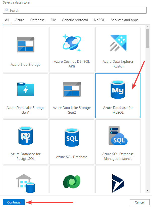The width and height of the screenshot is (152, 207).
Task: Choose the Azure Cosmos DB planet icon
Action: (72, 43)
